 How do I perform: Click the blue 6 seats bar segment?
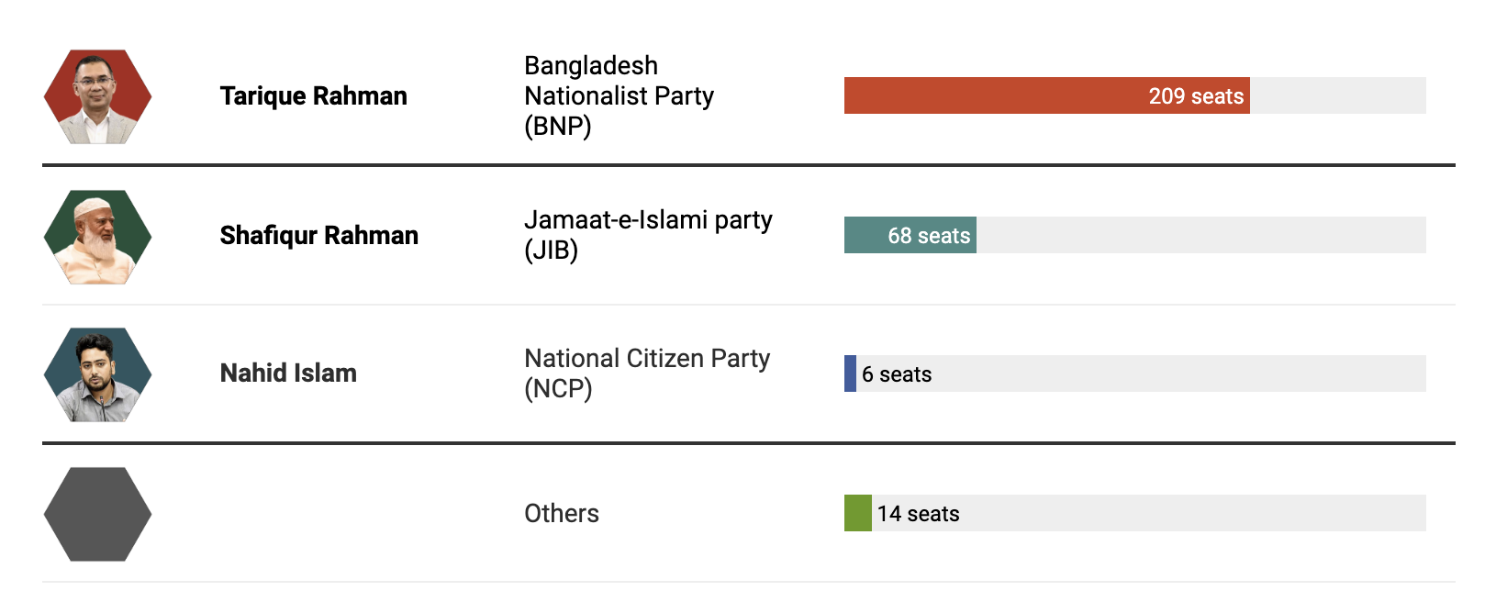(x=850, y=373)
